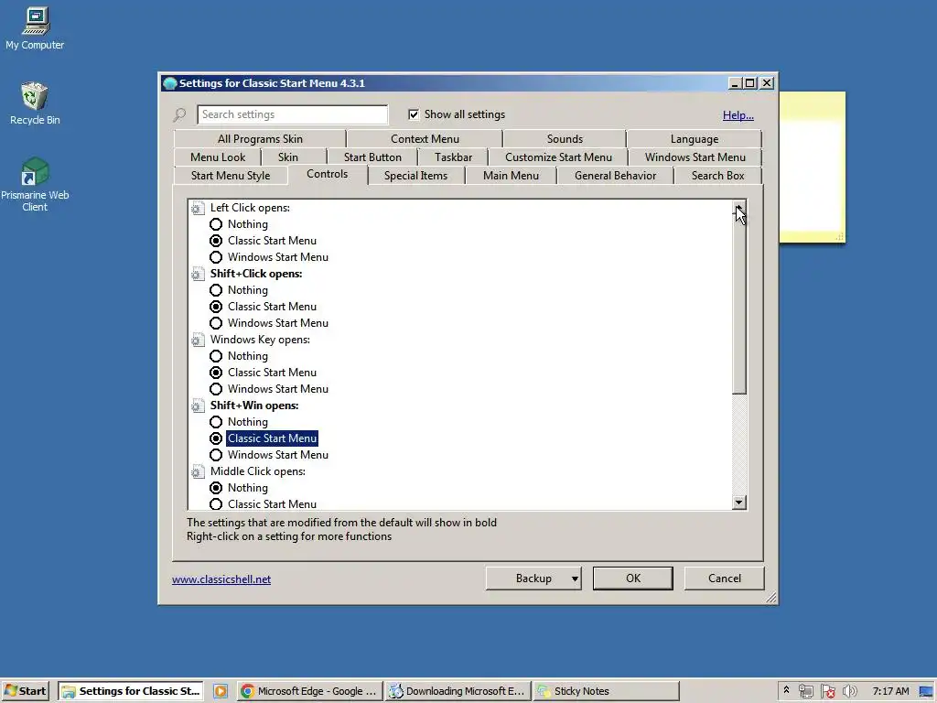Switch to Microsoft Edge - Google taskbar item
This screenshot has width=937, height=703.
[309, 691]
